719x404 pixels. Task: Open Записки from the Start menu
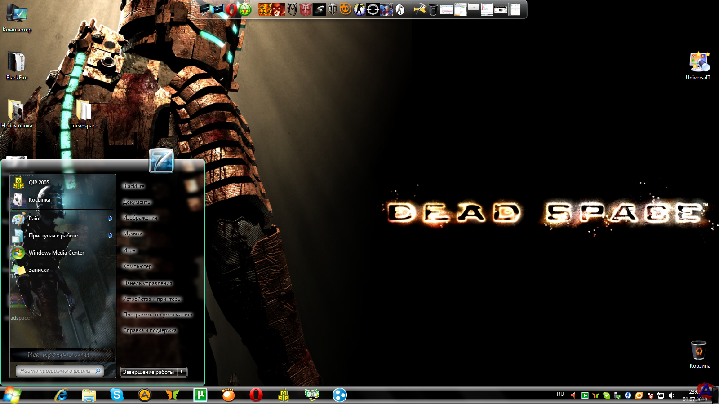[x=62, y=270]
